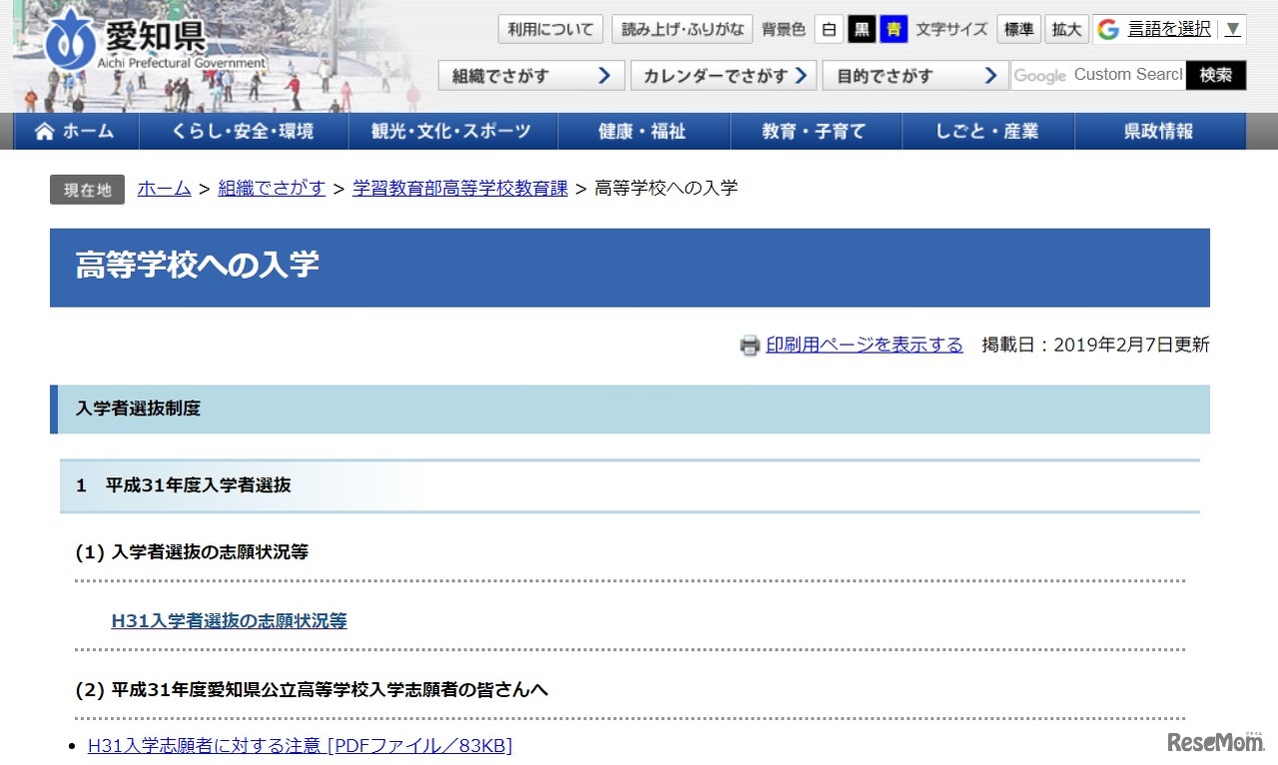The image size is (1278, 765).
Task: Download the H31入学志願者に対する注意 PDF
Action: [x=298, y=745]
